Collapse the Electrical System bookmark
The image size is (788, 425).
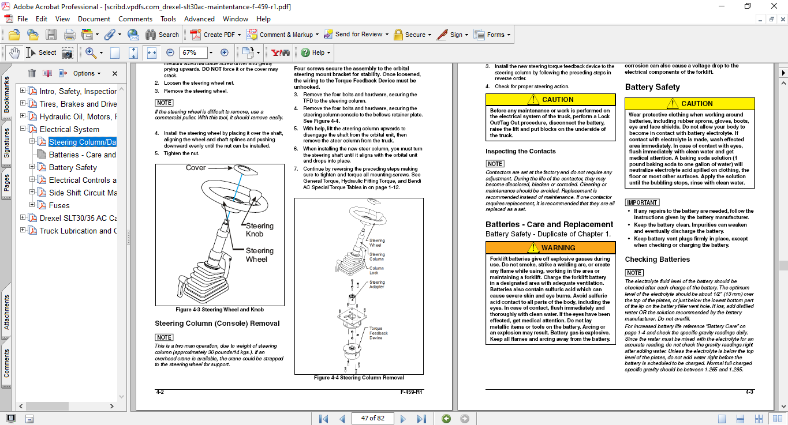point(22,129)
